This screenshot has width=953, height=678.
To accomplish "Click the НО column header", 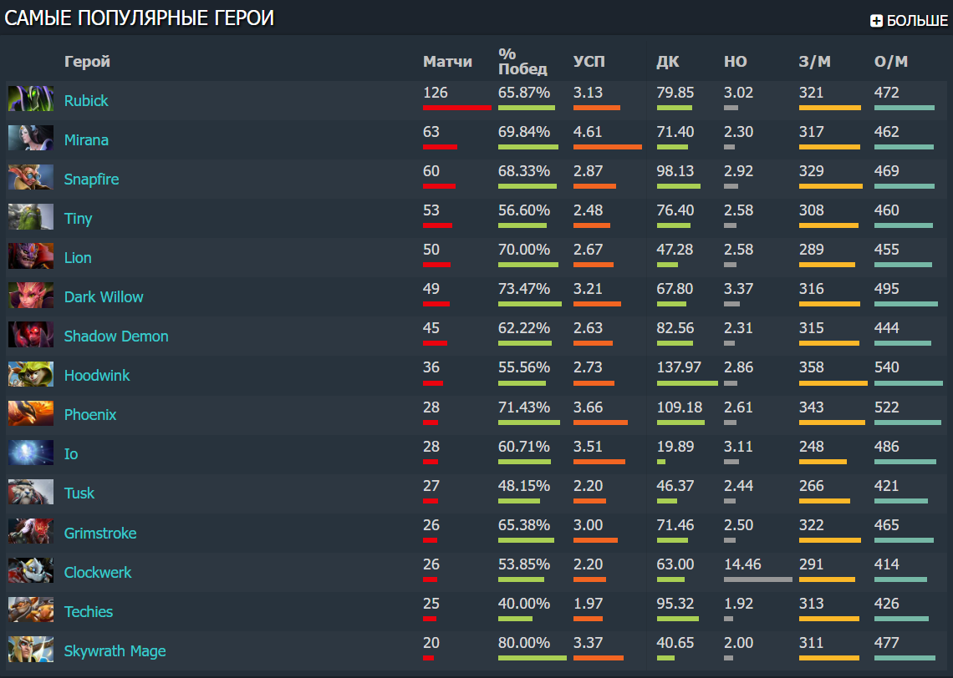I will point(735,61).
